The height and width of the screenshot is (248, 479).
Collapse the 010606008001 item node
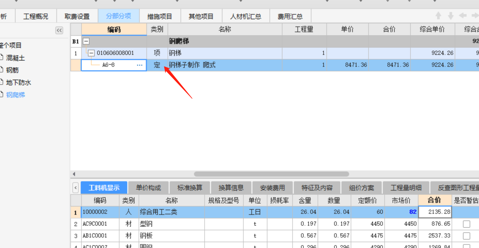click(91, 53)
